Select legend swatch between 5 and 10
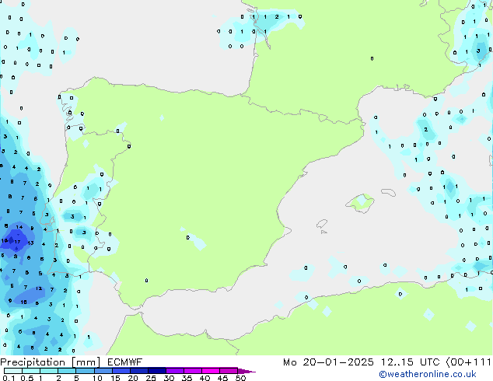The height and width of the screenshot is (381, 493). tap(86, 371)
